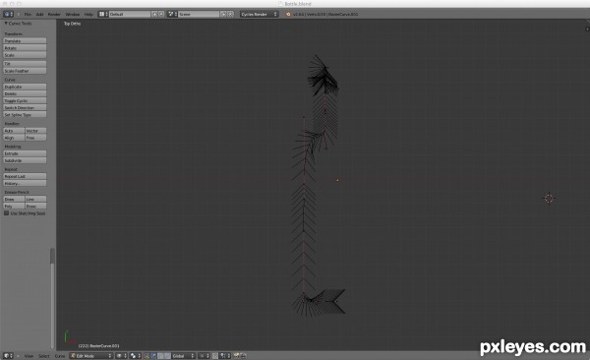Open the Add menu
Viewport: 590px width, 360px height.
click(39, 15)
